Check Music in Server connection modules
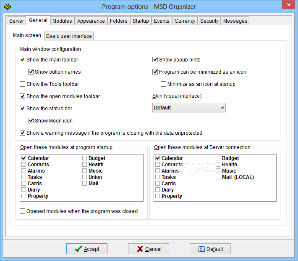 point(218,170)
